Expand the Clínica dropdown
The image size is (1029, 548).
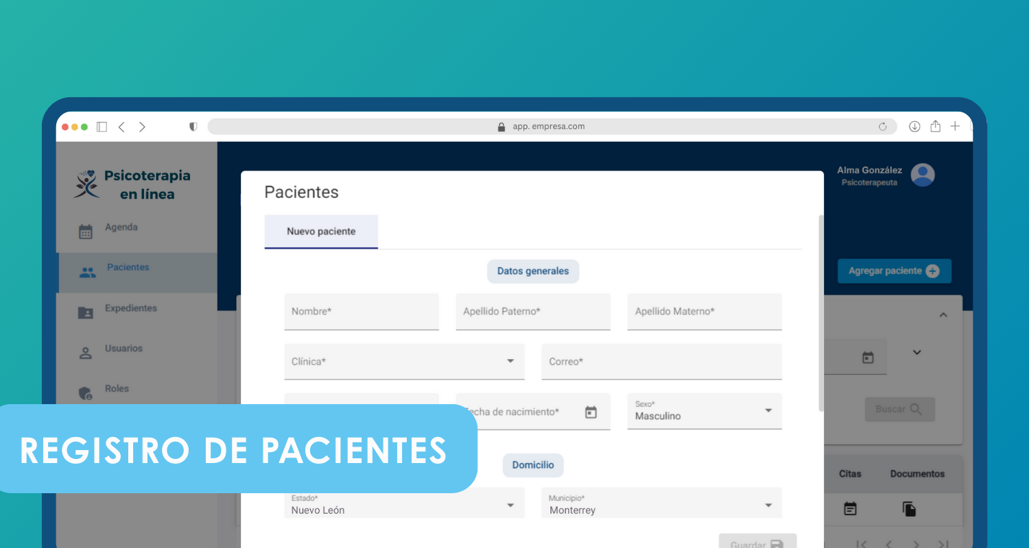pyautogui.click(x=510, y=361)
